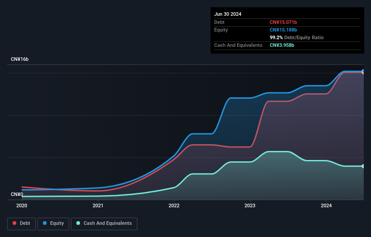This screenshot has height=237, width=371.
Task: Click the CN¥16b y-axis label
Action: click(x=19, y=59)
